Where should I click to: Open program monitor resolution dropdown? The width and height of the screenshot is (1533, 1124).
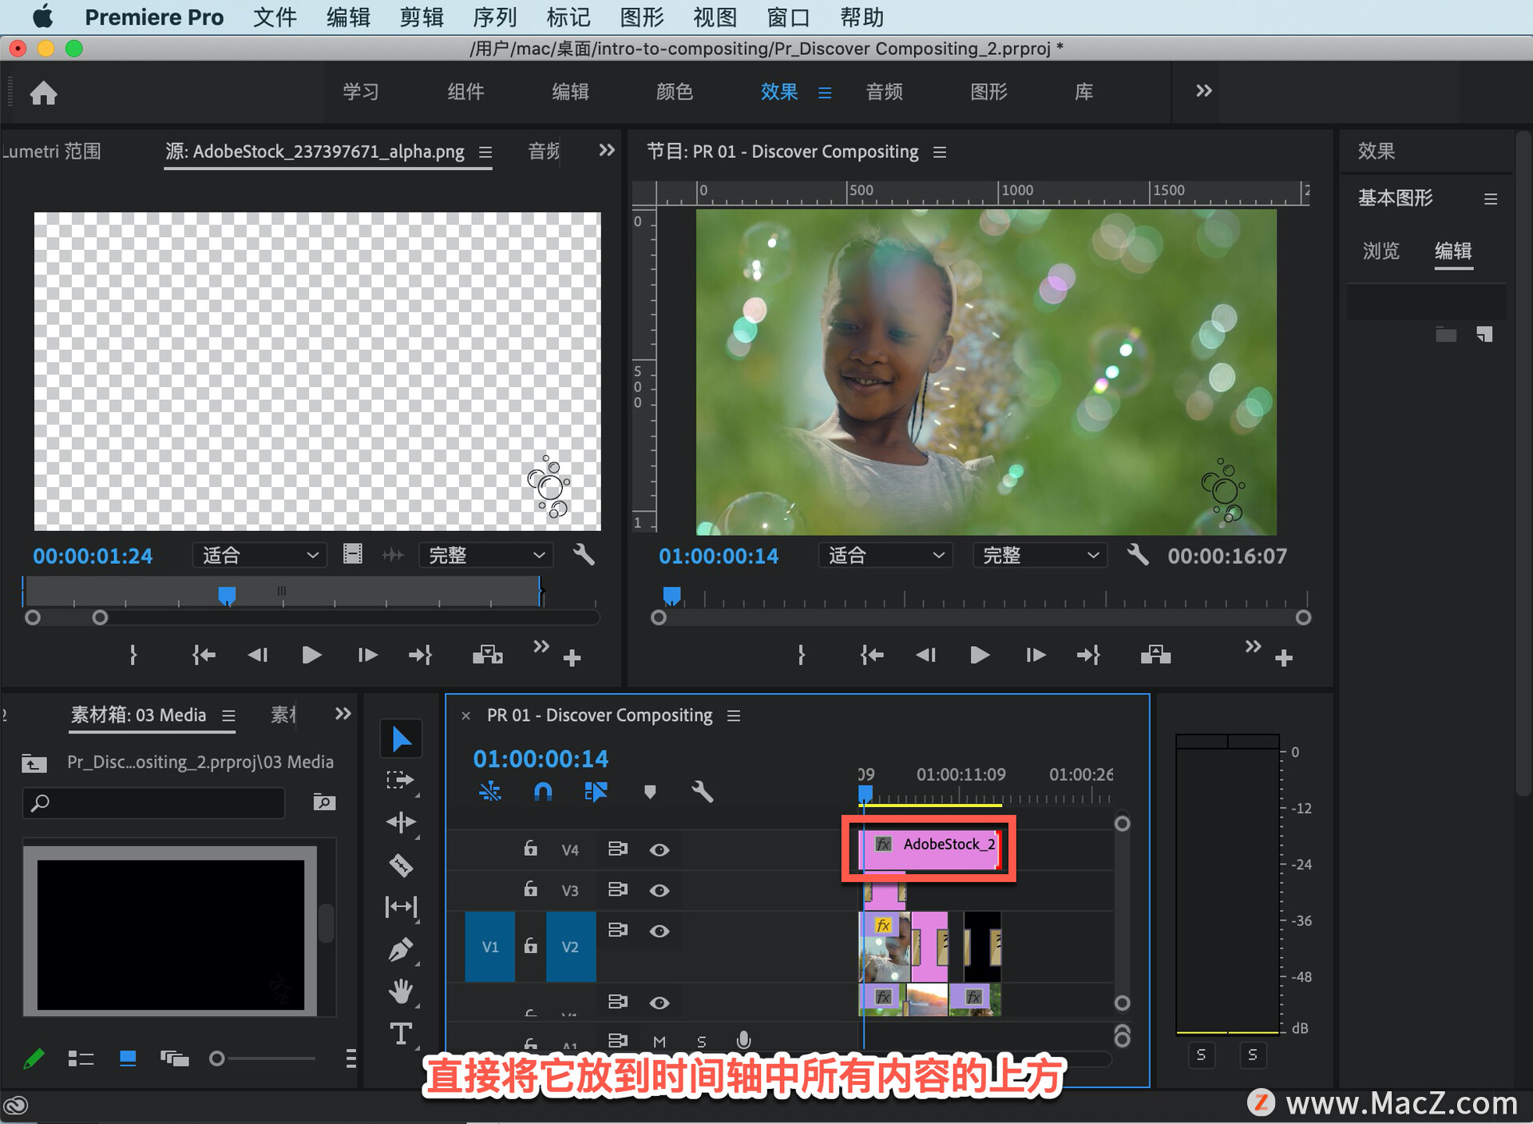pyautogui.click(x=1040, y=555)
